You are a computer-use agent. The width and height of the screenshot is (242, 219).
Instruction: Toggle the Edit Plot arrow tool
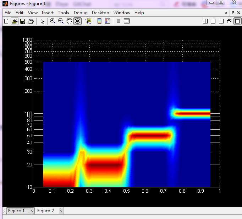[42, 21]
